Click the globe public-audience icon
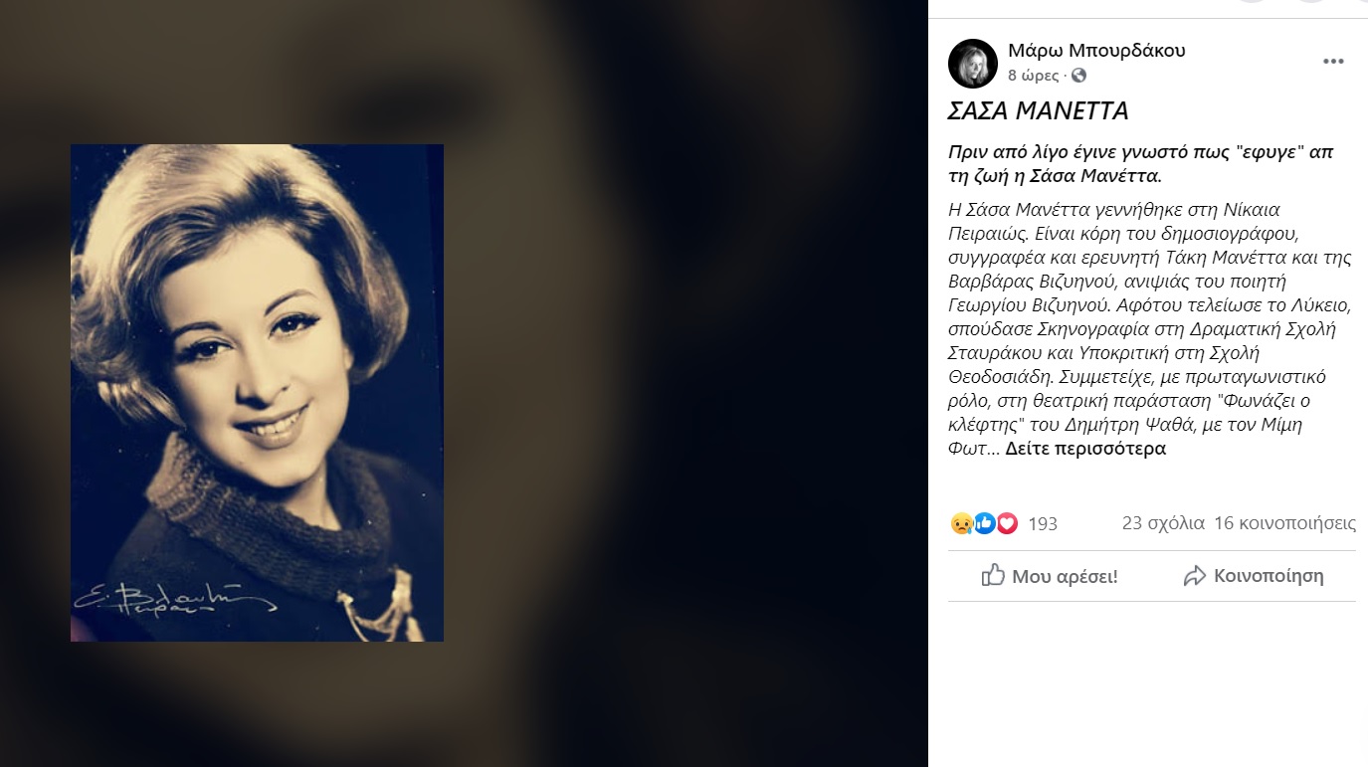The width and height of the screenshot is (1368, 767). click(x=1078, y=76)
